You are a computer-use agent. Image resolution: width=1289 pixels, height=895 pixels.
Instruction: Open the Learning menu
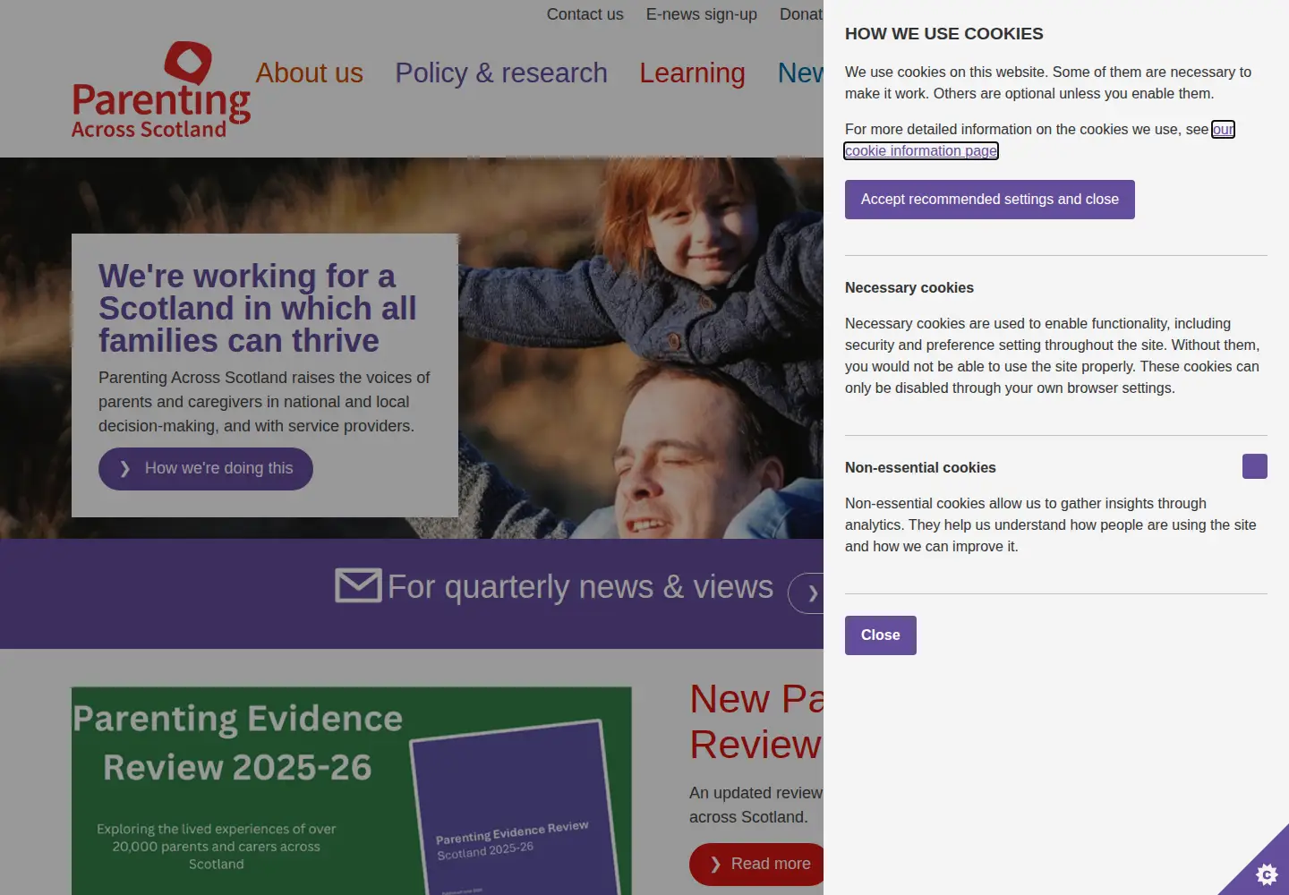[x=692, y=72]
